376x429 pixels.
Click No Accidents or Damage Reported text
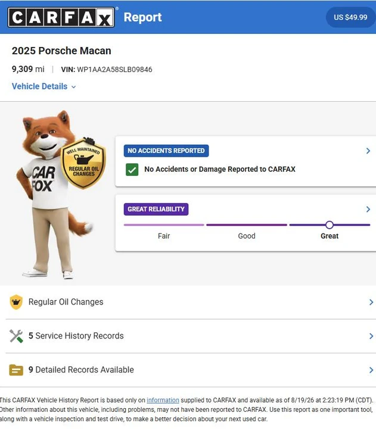coord(220,169)
